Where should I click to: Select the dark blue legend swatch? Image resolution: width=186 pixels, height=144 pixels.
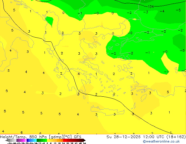click(28, 140)
